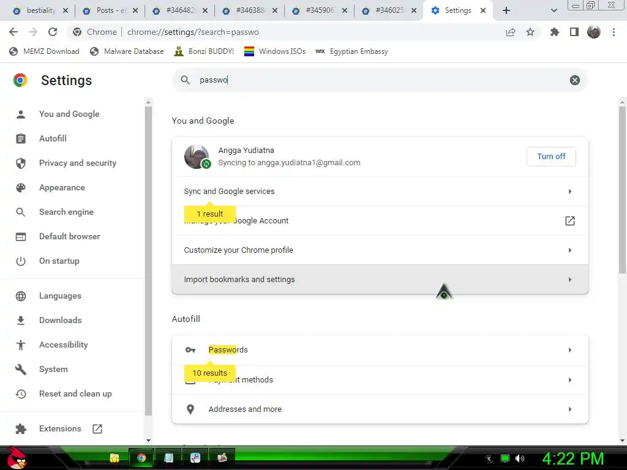Screen dimensions: 627x470
Task: Reload the Settings page
Action: (53, 32)
